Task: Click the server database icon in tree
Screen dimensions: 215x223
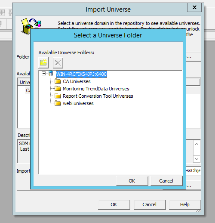Action: pos(51,74)
